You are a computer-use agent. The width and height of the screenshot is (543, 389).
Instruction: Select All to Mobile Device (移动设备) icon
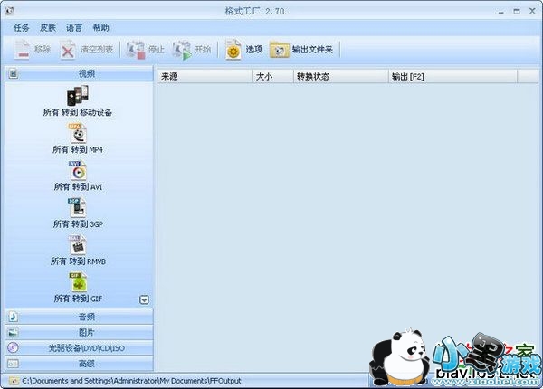(78, 96)
